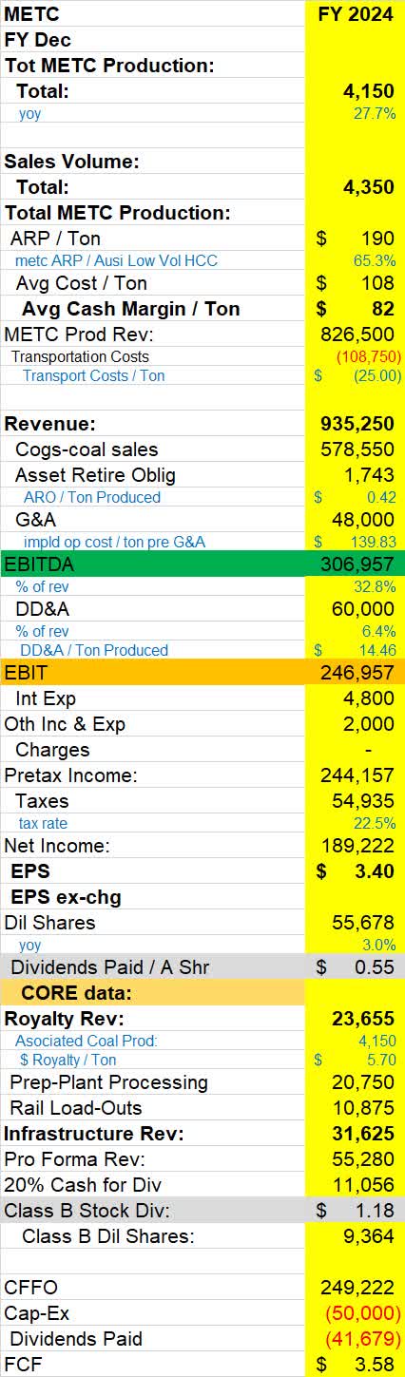Select Pretax Income value 244,157
405x1377 pixels.
(x=356, y=775)
